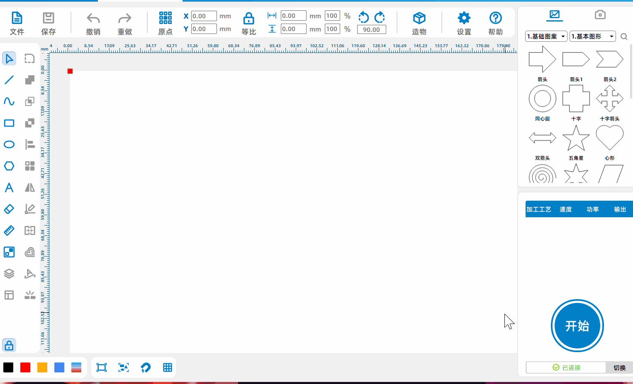Select the hexagon polygon tool
Screen dimensions: 633x384
coord(9,166)
